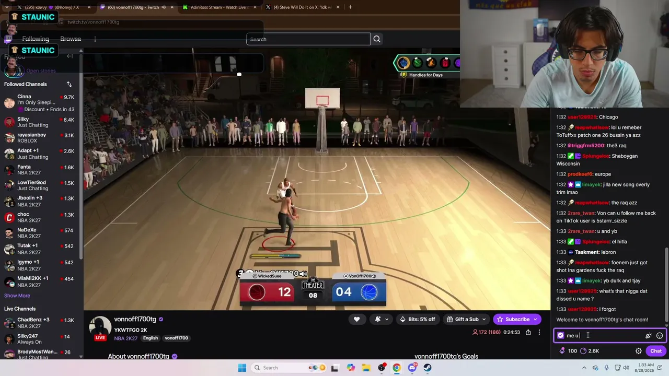Screen dimensions: 669x376
Task: Click the chat panel scrollbar
Action: [x=666, y=285]
